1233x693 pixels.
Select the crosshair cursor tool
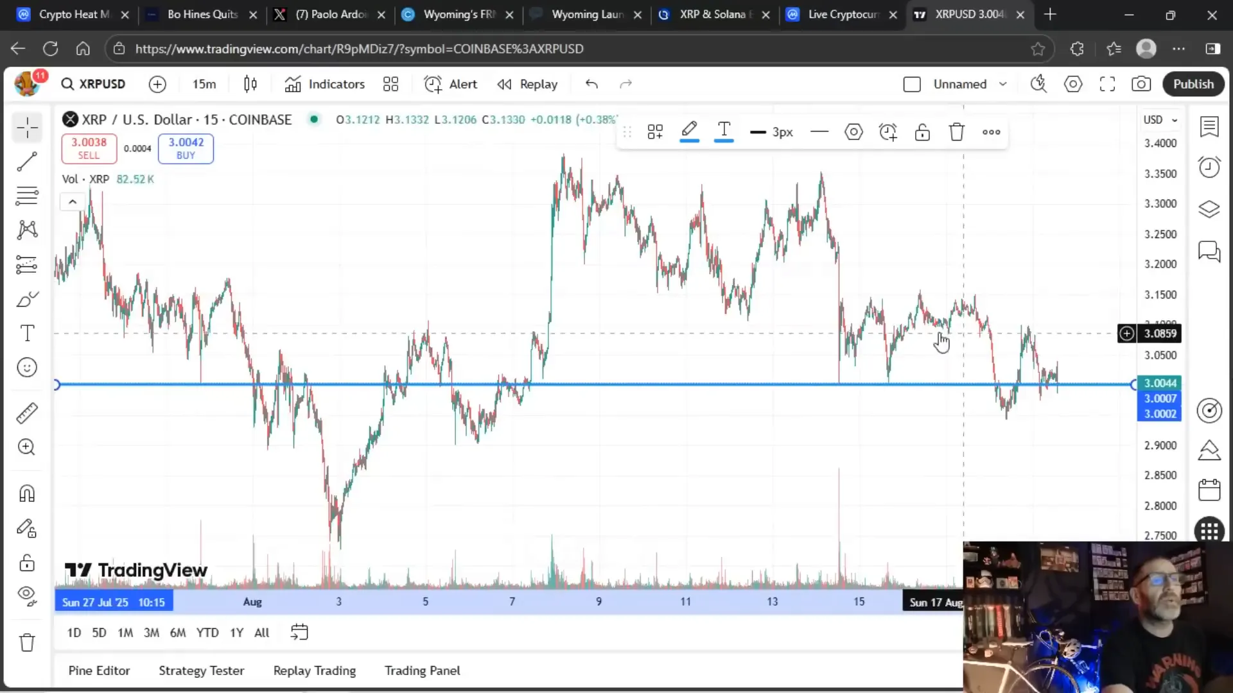[x=27, y=128]
